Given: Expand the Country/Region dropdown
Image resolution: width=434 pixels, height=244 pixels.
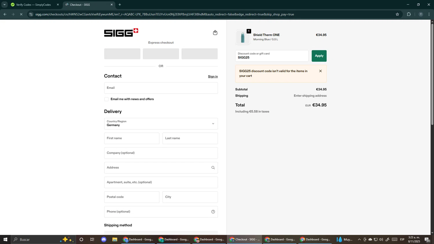Looking at the screenshot, I should pos(161,124).
